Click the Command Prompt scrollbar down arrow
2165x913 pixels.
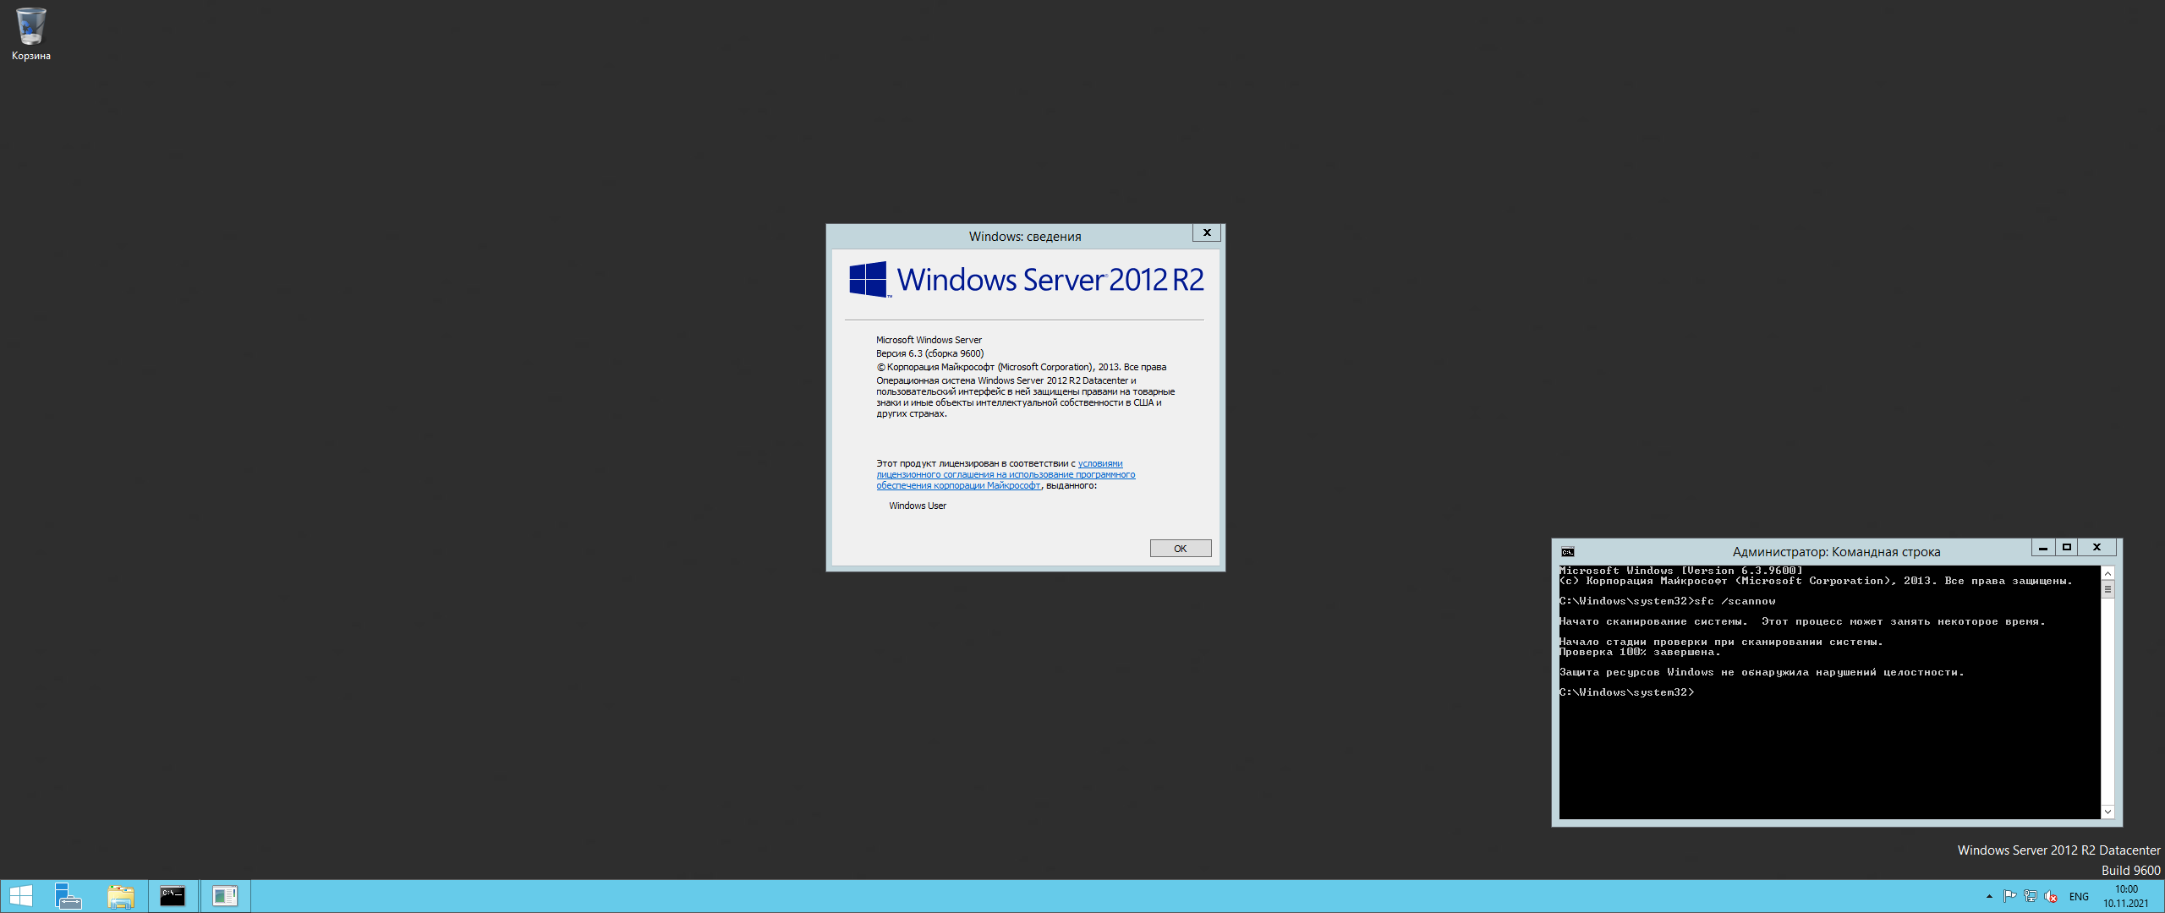[x=2107, y=812]
